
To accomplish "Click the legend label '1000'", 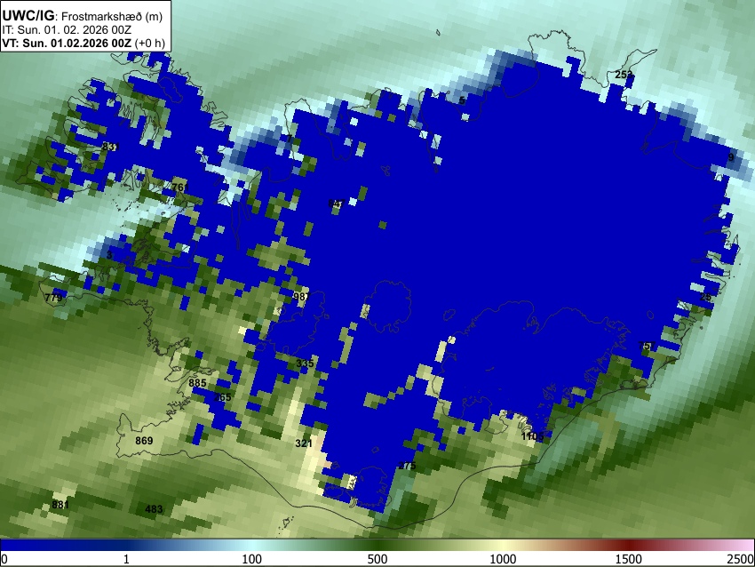I will (503, 559).
